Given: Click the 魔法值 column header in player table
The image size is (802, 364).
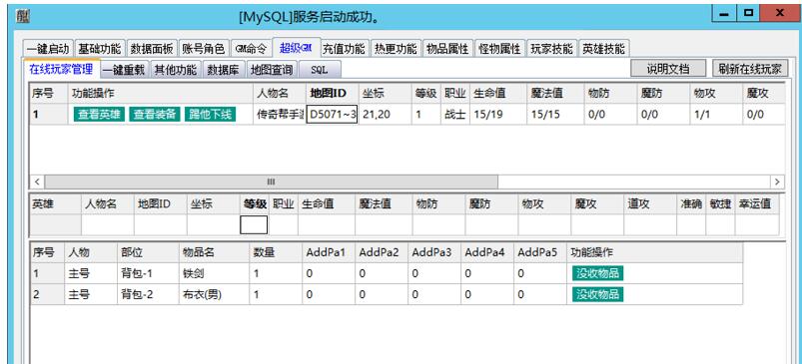Looking at the screenshot, I should tap(556, 94).
